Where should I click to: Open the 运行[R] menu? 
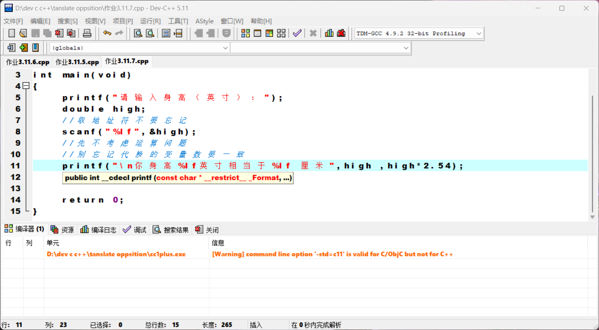tap(150, 21)
